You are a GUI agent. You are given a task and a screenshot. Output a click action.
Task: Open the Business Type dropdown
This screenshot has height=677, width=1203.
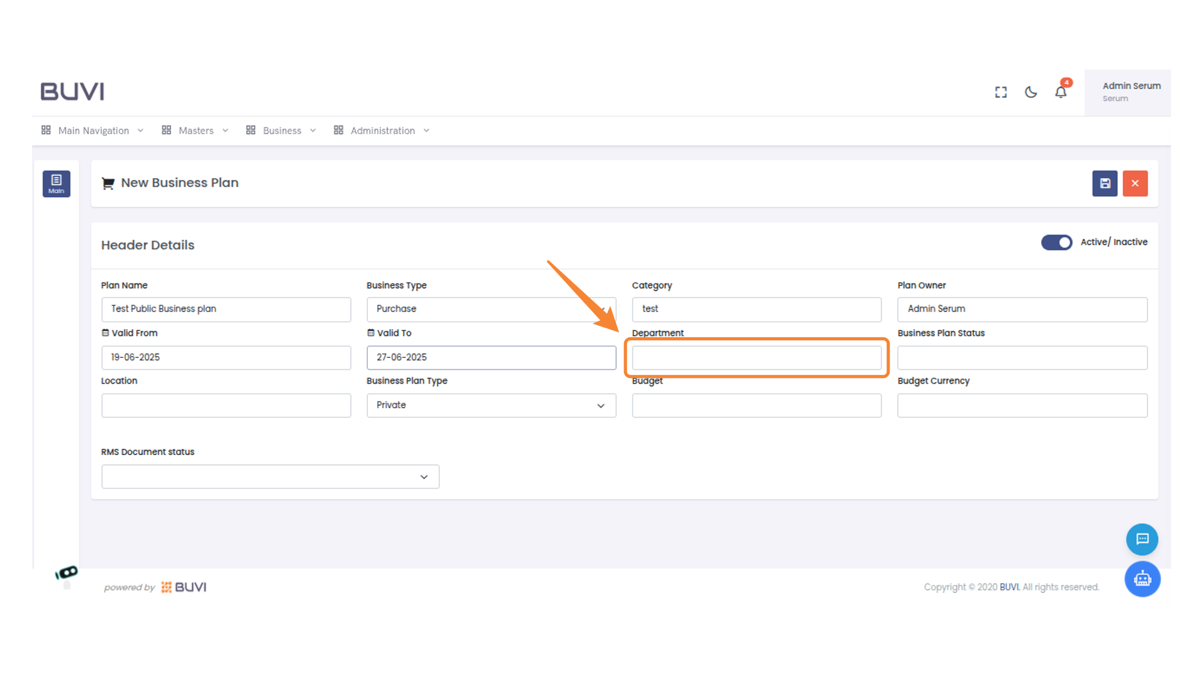491,309
